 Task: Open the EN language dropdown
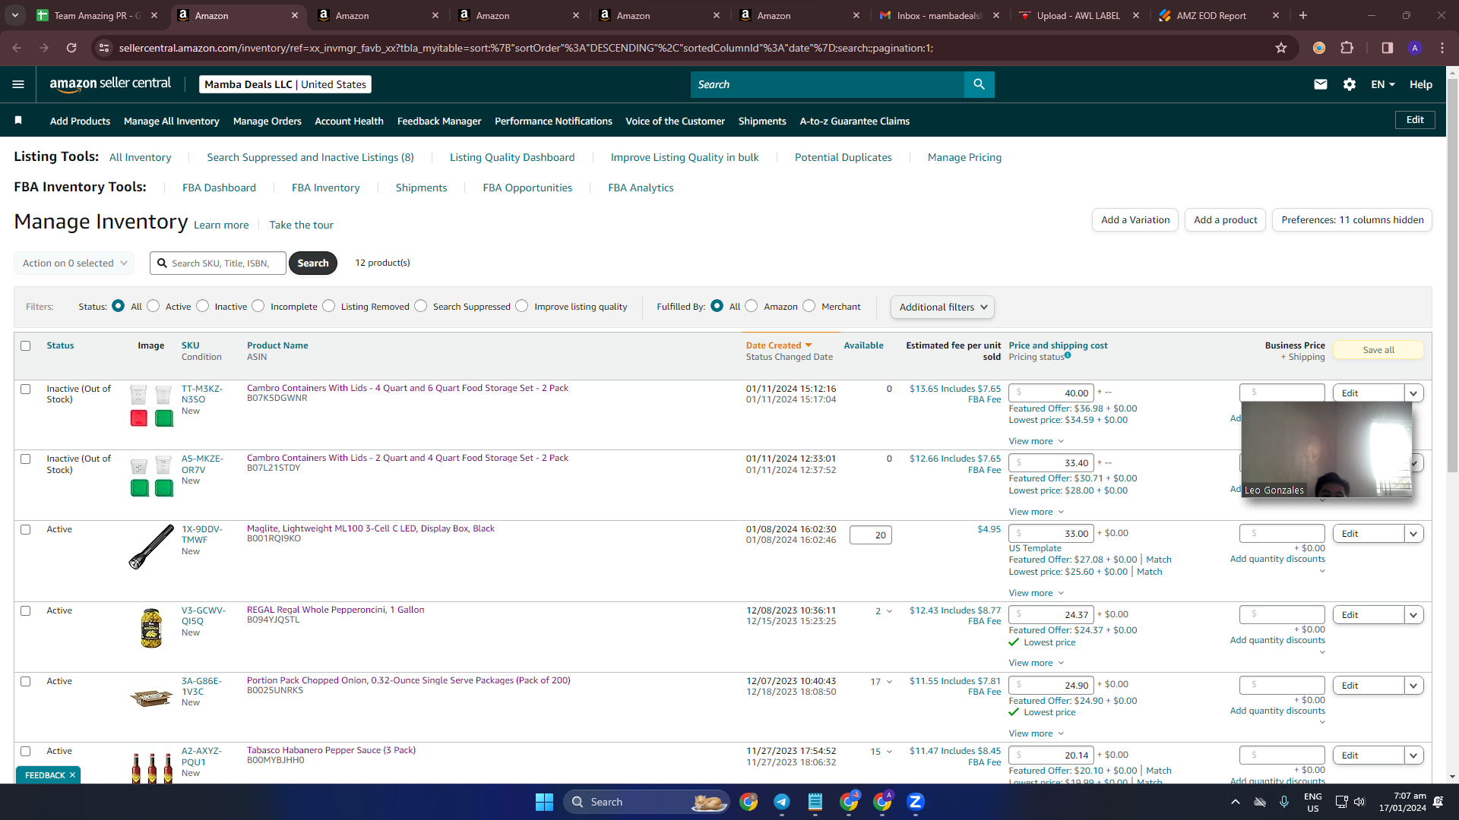pos(1383,84)
